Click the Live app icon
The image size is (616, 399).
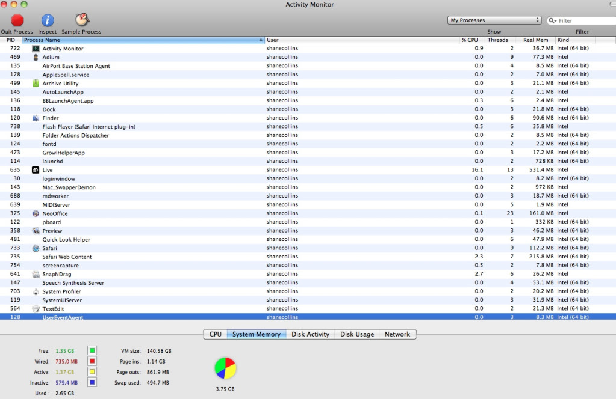(36, 169)
